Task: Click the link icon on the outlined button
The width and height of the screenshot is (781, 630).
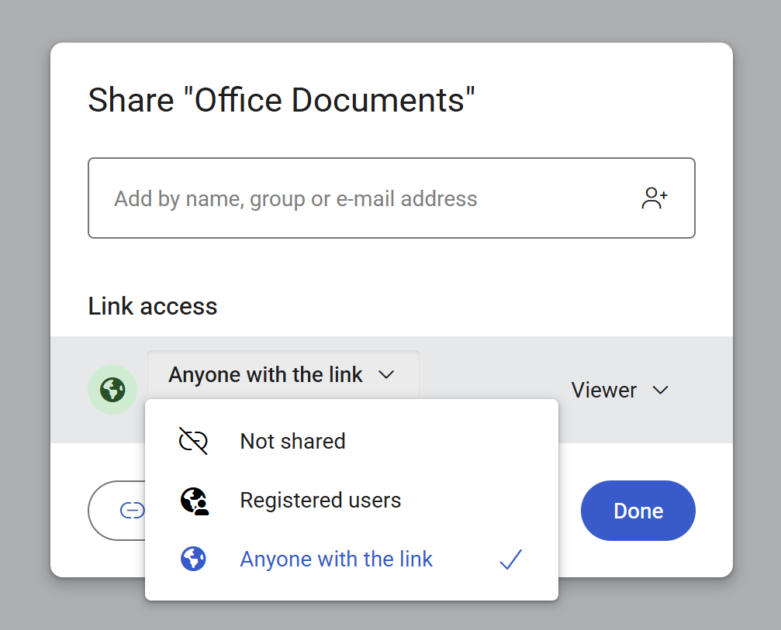Action: point(132,511)
